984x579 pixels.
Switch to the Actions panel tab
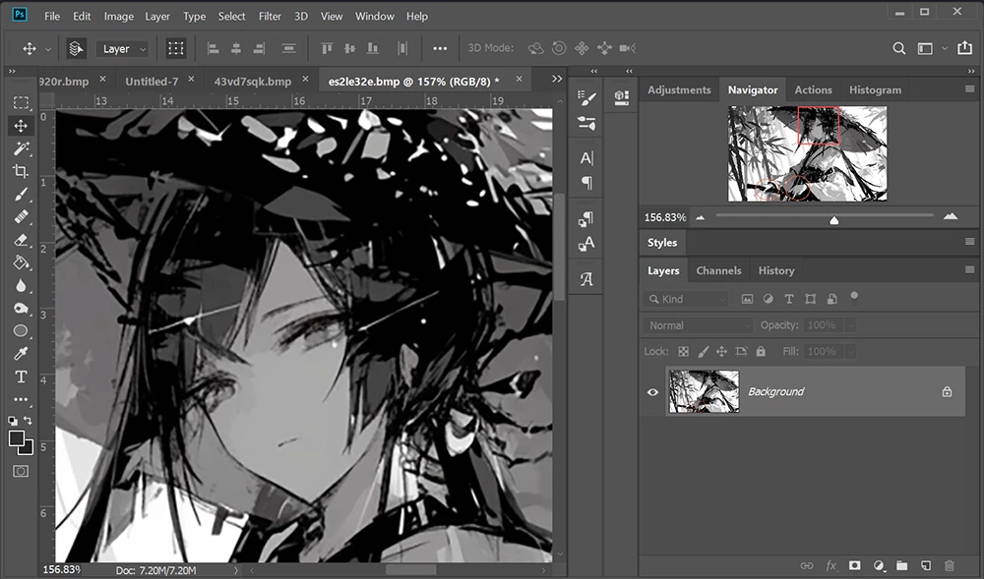(814, 89)
